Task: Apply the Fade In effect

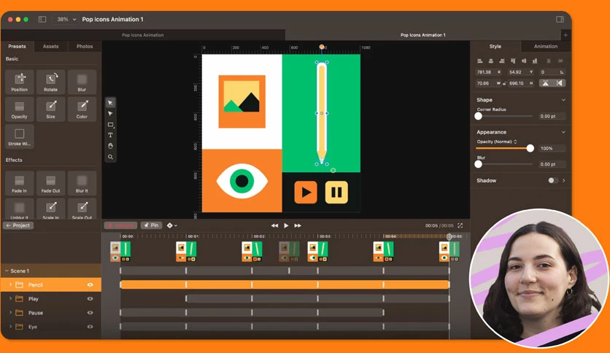Action: click(x=20, y=183)
